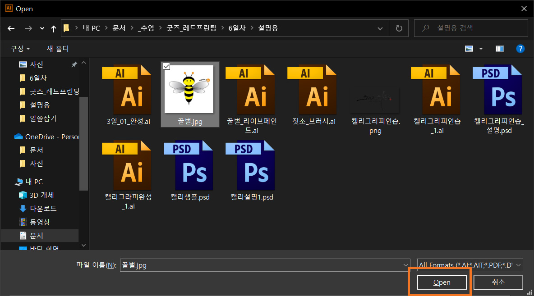Select the 3일_01_완성.ai file
The height and width of the screenshot is (296, 534).
point(129,95)
